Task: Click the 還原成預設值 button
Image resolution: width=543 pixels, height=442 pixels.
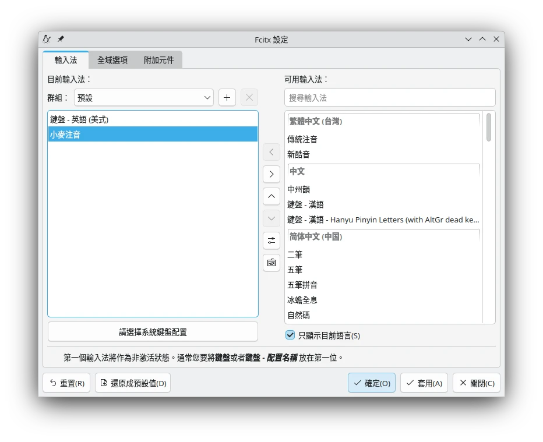Action: (x=133, y=383)
